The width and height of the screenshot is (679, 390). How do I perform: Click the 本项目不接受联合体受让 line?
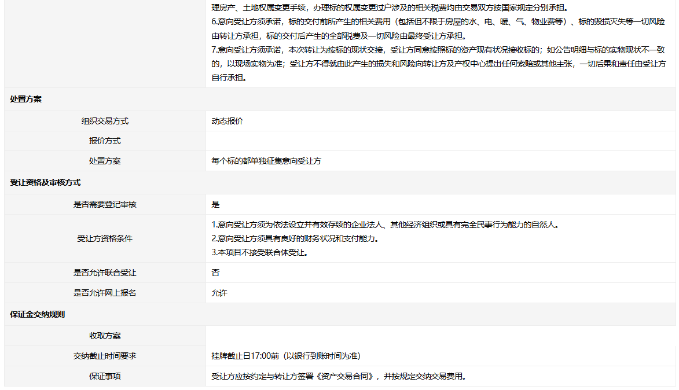(x=259, y=252)
